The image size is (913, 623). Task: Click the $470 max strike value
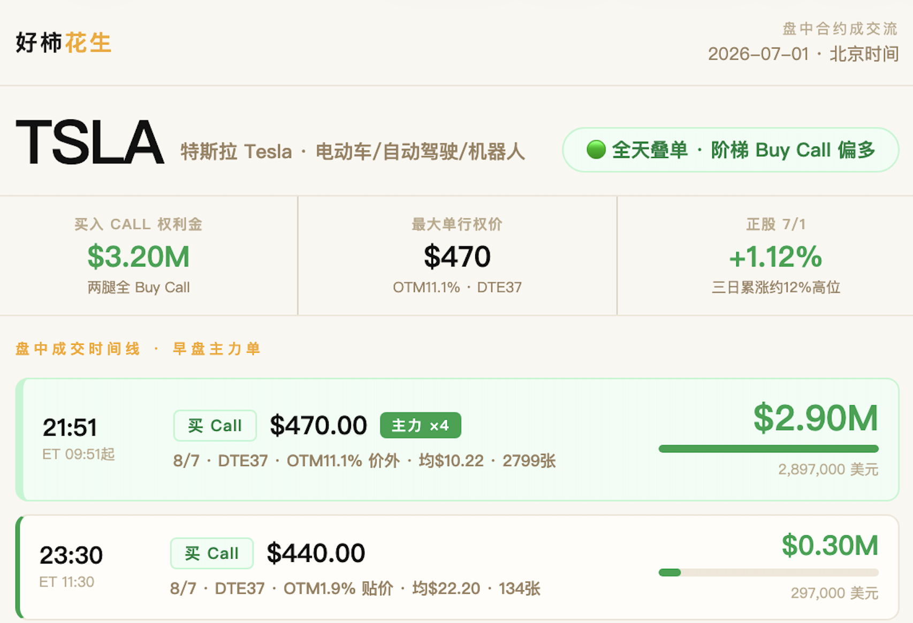457,256
